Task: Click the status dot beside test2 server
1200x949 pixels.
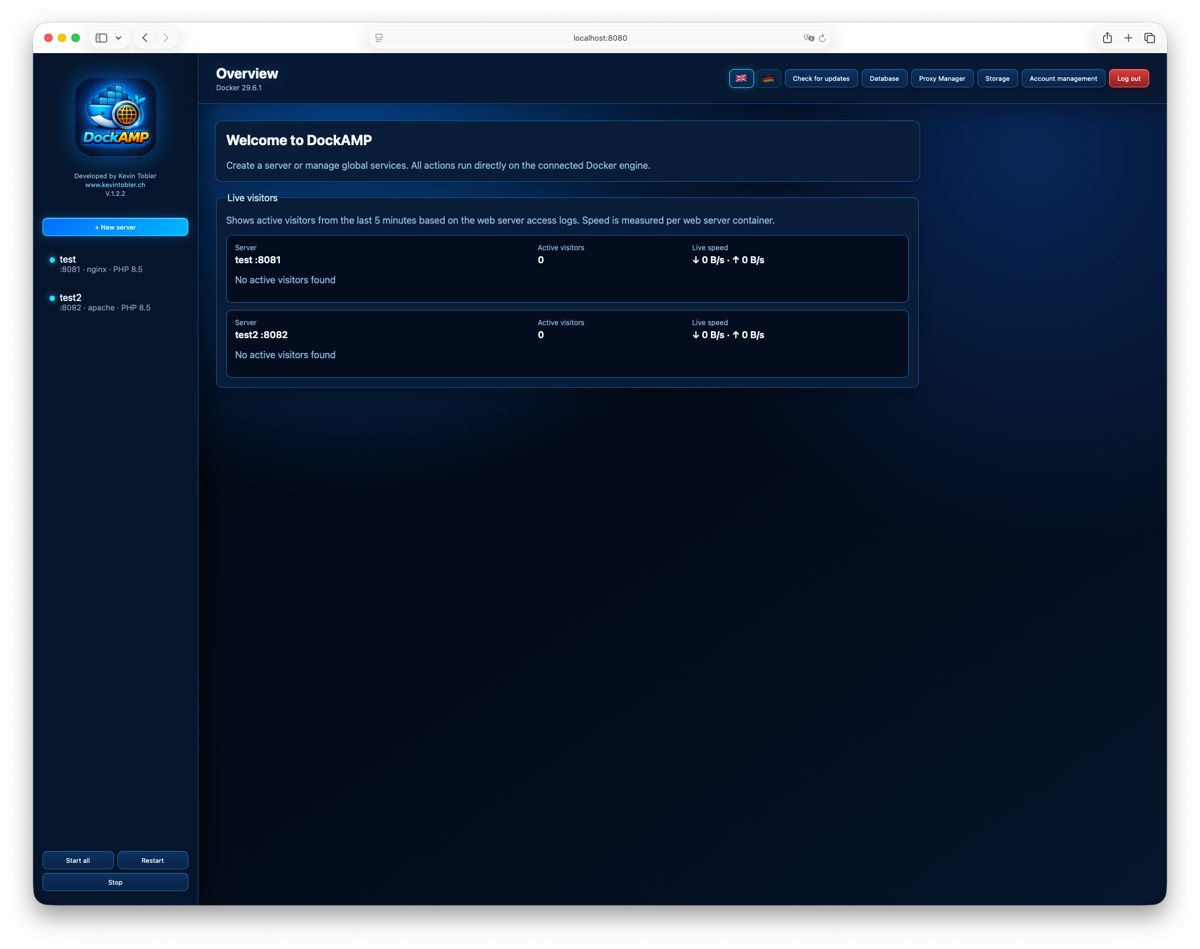Action: click(52, 298)
